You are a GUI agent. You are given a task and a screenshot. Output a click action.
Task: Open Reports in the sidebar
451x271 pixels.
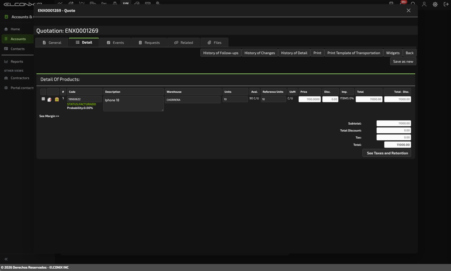[x=17, y=61]
